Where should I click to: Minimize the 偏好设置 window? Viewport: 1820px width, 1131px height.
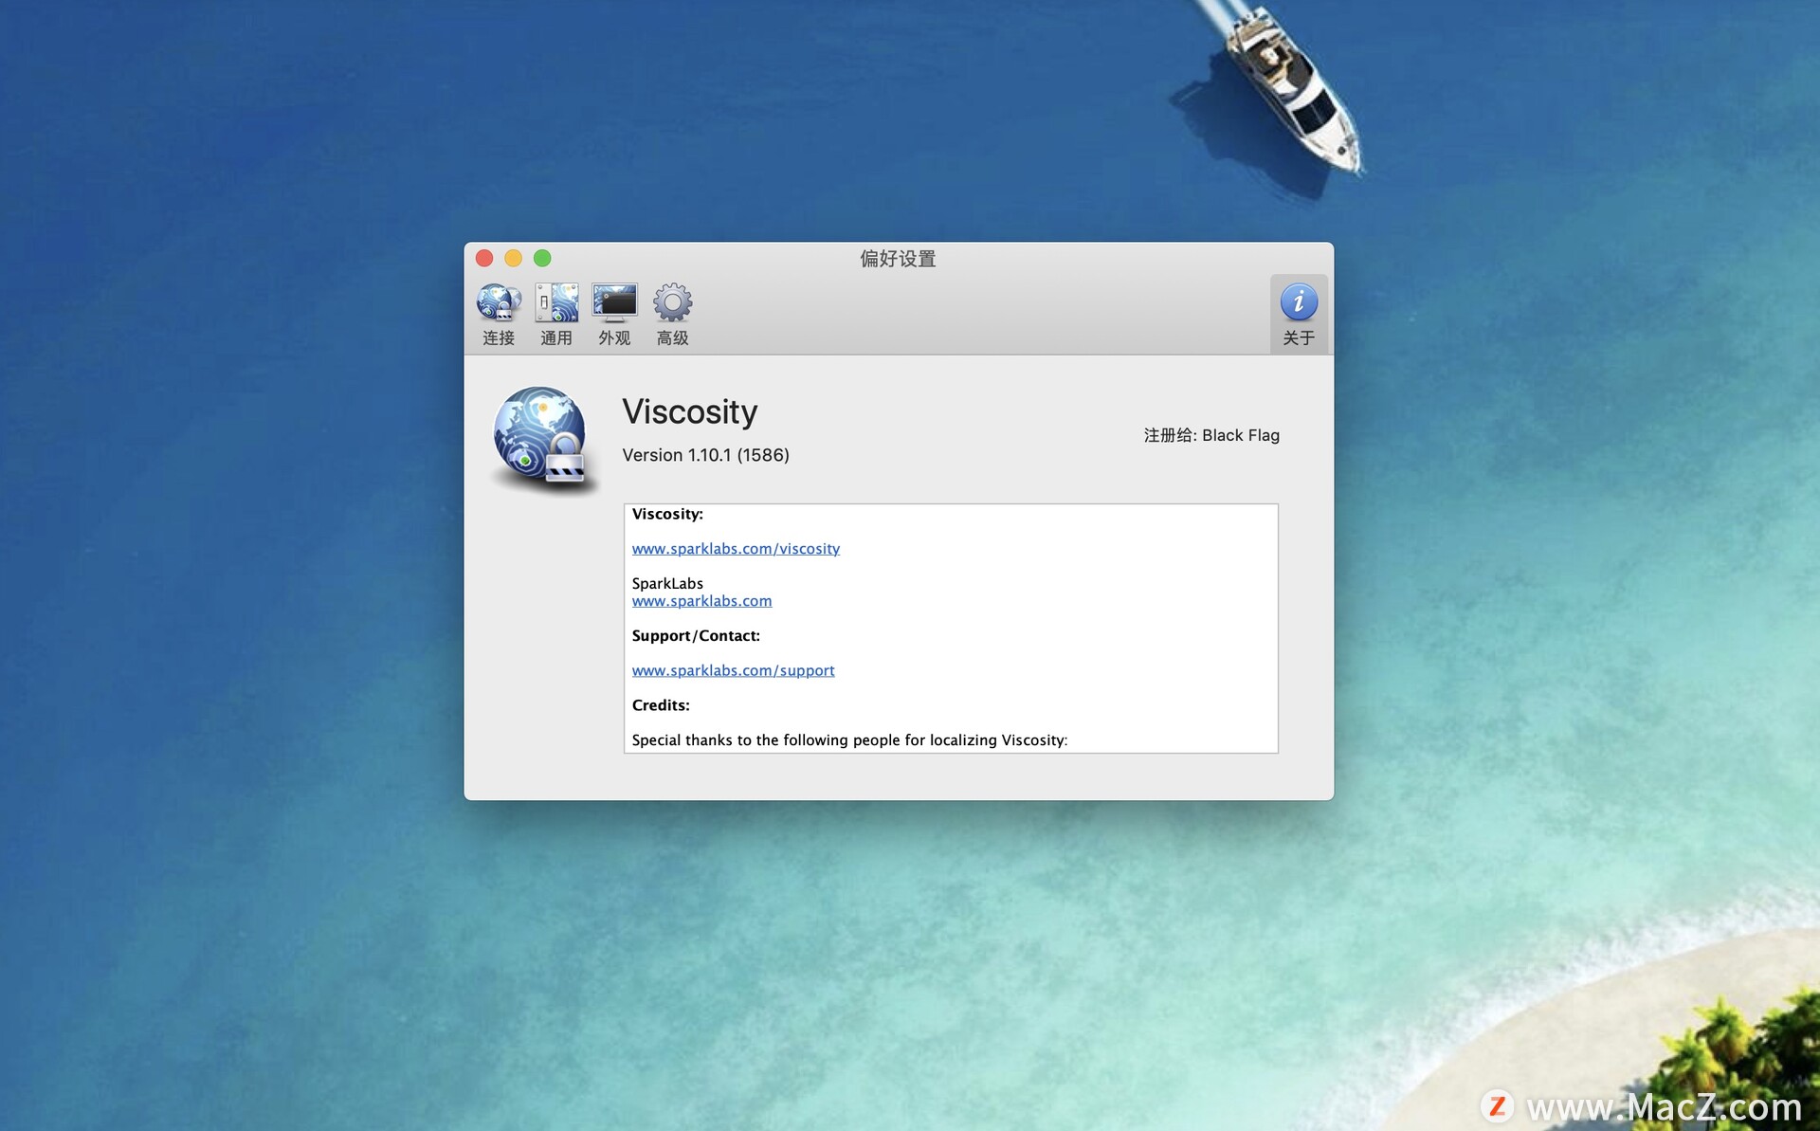513,257
